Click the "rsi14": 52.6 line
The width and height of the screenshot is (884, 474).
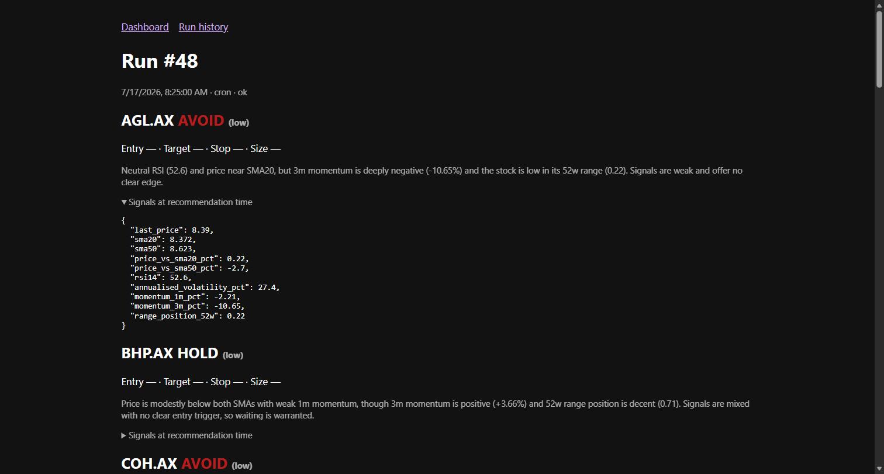[x=161, y=278]
